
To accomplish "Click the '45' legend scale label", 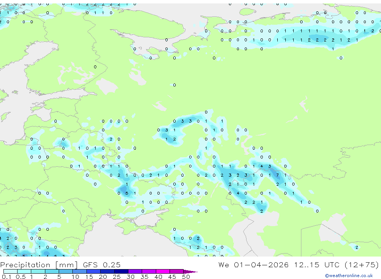I will click(x=172, y=277).
